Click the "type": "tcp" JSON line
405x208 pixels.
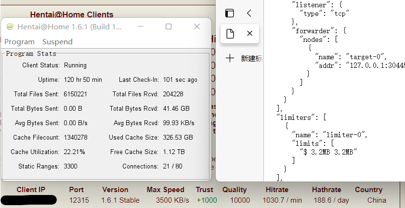pos(325,13)
